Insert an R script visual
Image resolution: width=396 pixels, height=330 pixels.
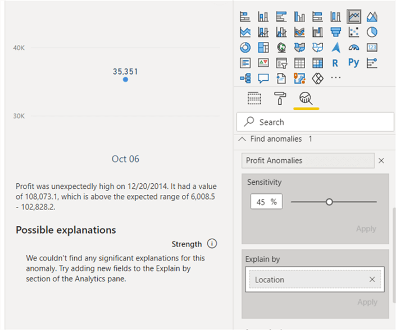[335, 63]
